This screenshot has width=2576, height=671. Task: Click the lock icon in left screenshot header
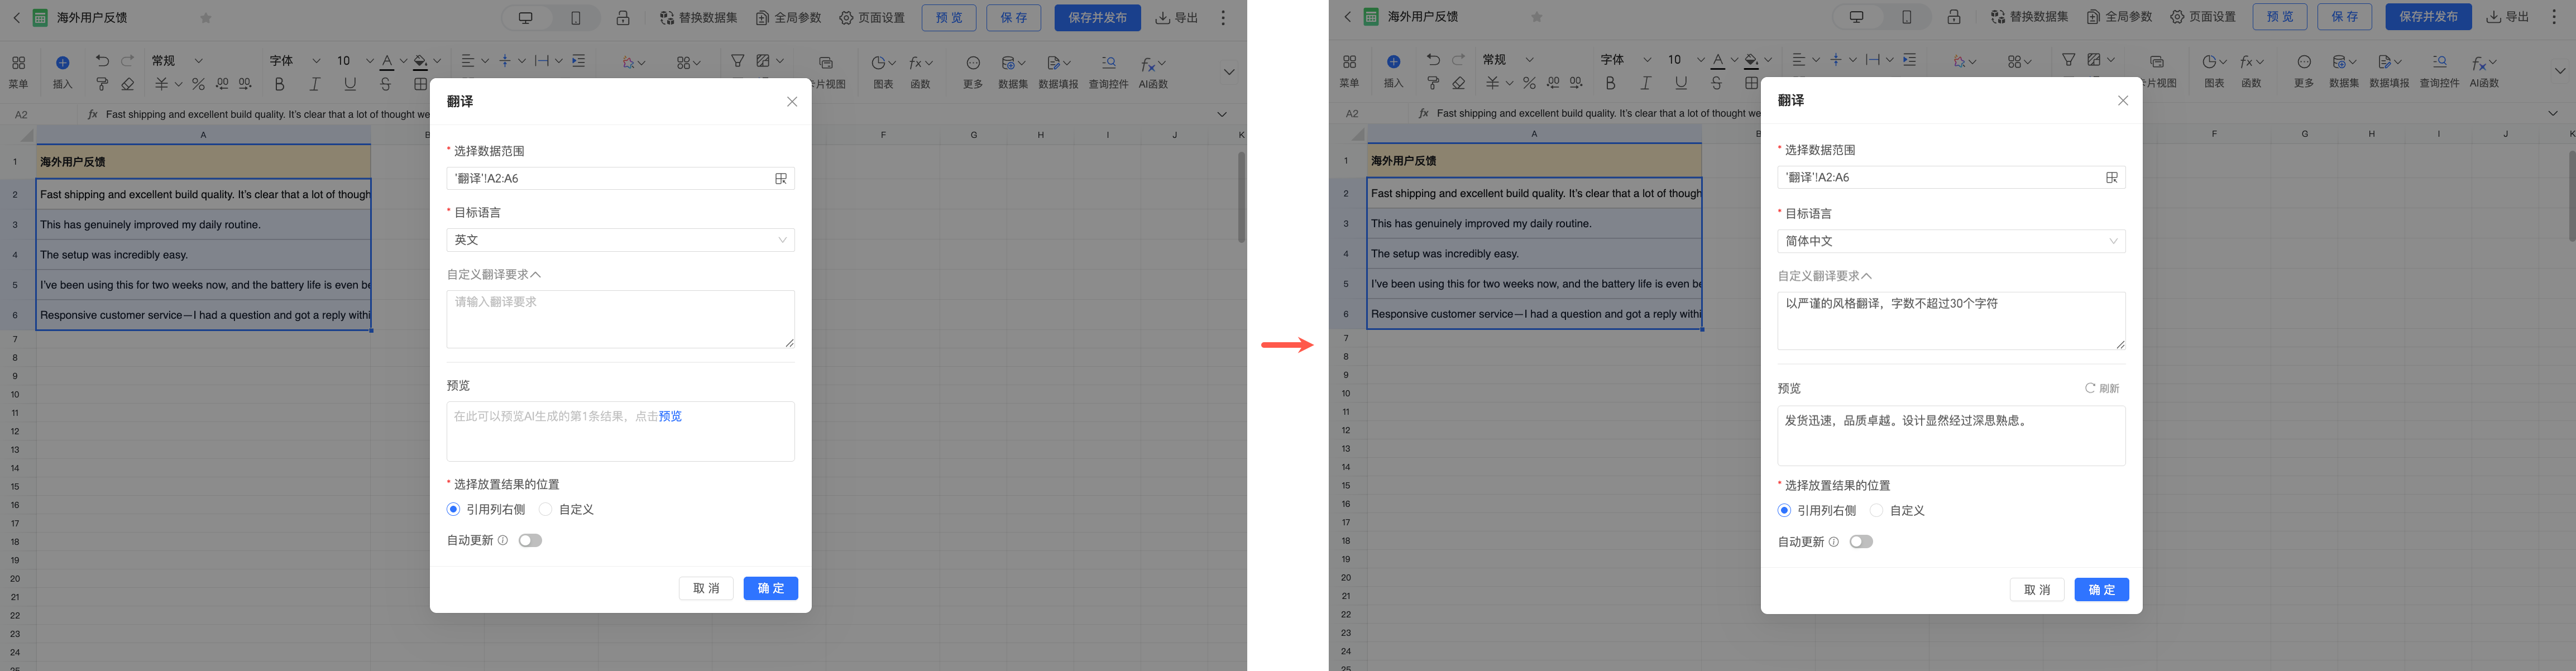(x=623, y=18)
